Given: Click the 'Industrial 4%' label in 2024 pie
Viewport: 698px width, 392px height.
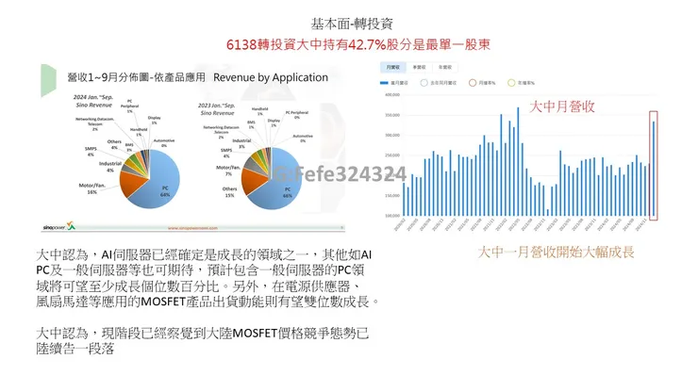Looking at the screenshot, I should pyautogui.click(x=110, y=167).
